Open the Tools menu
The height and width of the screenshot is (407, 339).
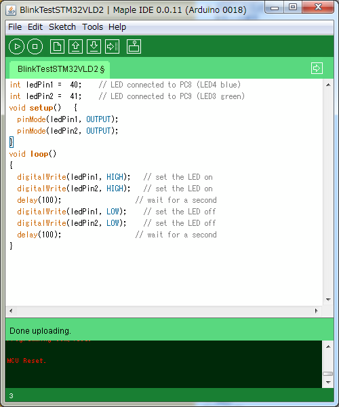pyautogui.click(x=92, y=26)
